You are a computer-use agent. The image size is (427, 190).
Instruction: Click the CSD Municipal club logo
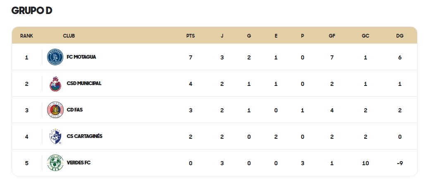55,83
